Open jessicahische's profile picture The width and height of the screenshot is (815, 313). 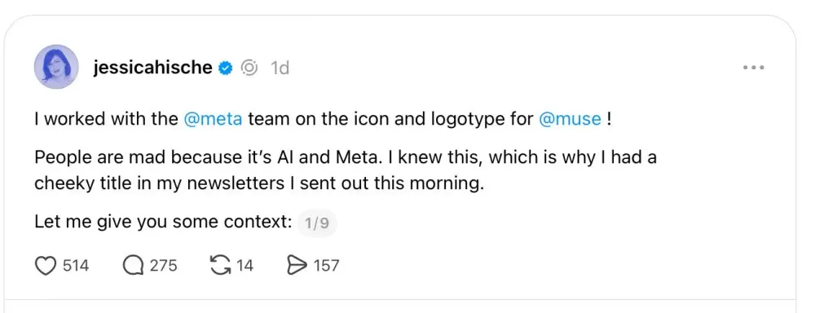(56, 67)
